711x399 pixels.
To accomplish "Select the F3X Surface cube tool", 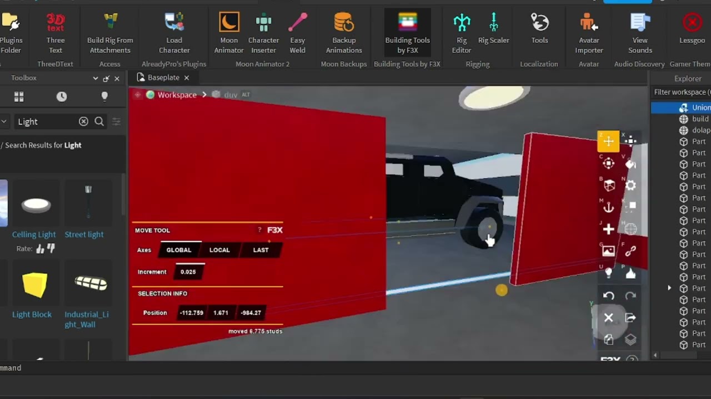I will [608, 186].
